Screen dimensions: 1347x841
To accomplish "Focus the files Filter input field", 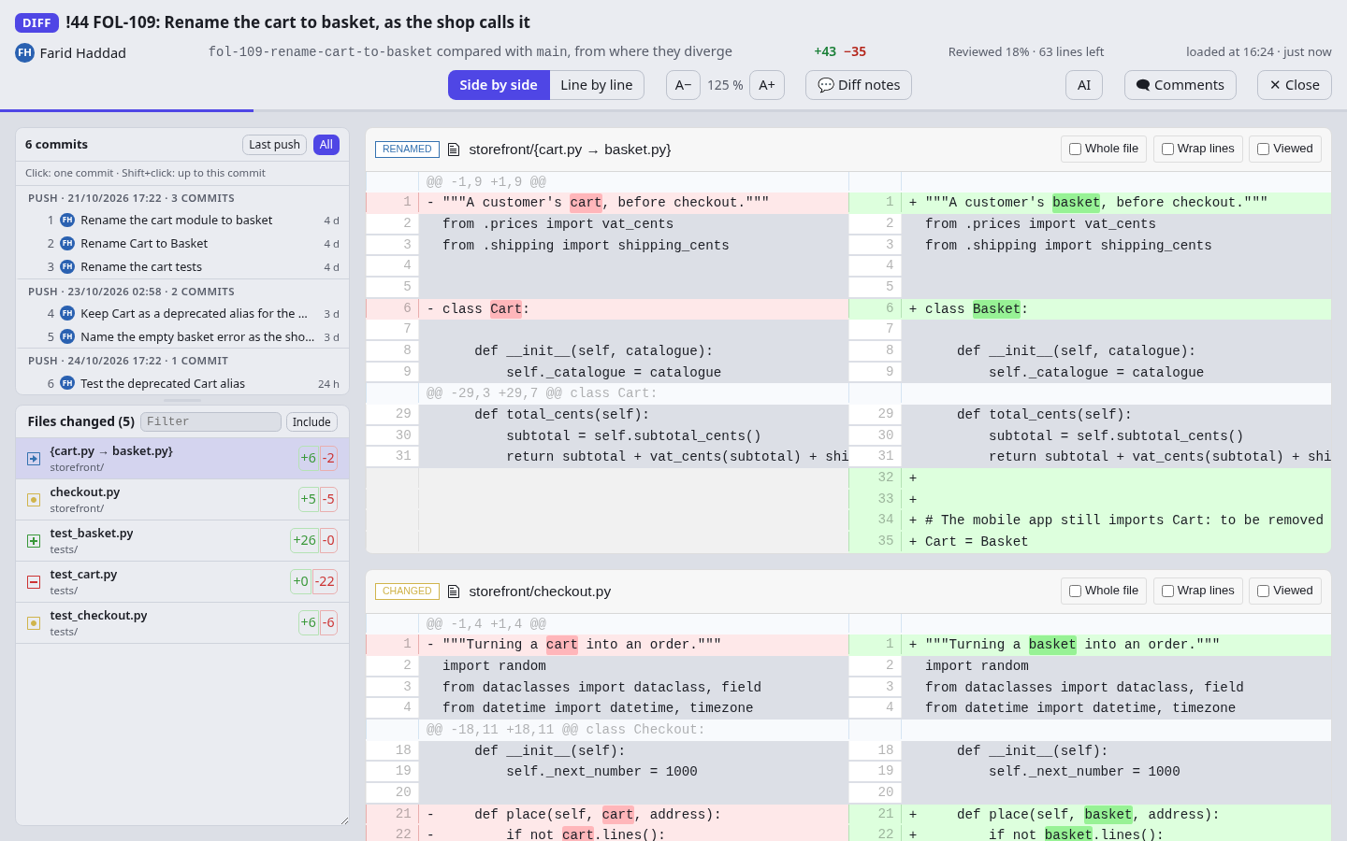I will pyautogui.click(x=210, y=422).
